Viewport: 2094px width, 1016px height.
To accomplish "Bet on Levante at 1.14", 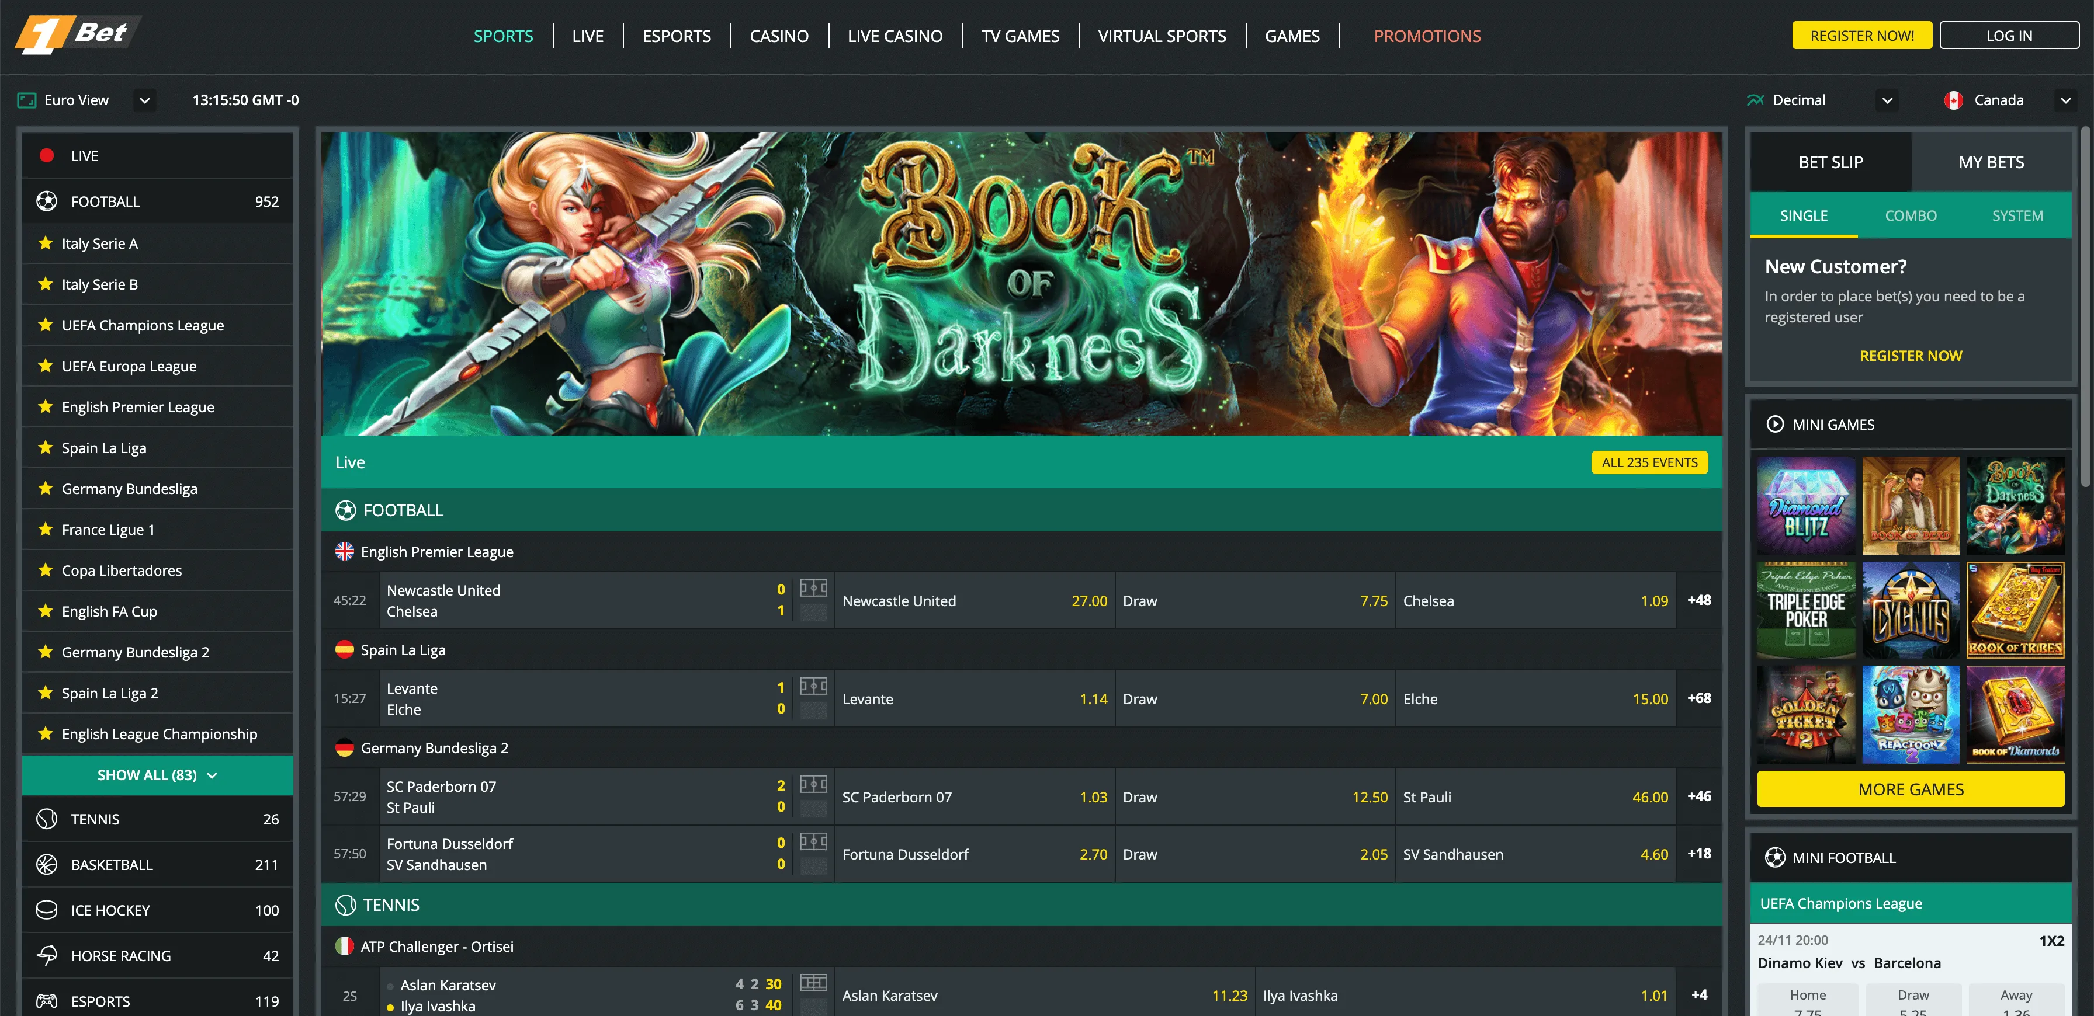I will pos(974,698).
